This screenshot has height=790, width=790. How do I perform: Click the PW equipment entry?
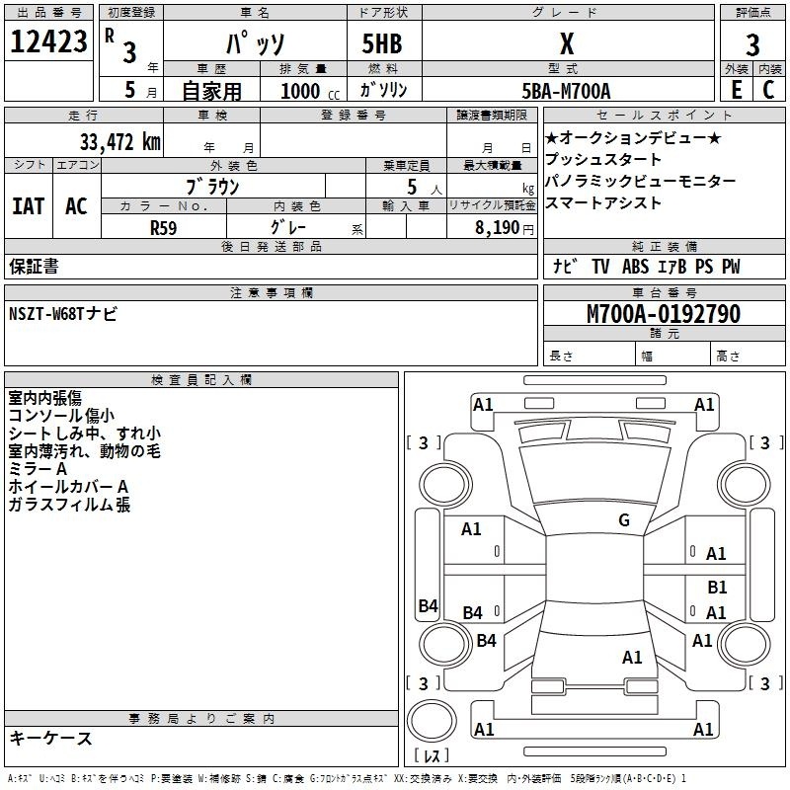pyautogui.click(x=731, y=266)
